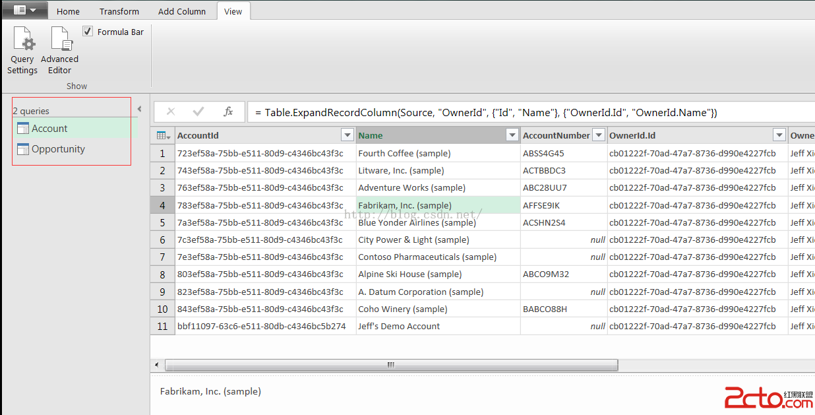Open the AccountNumber column filter dropdown

pyautogui.click(x=599, y=135)
